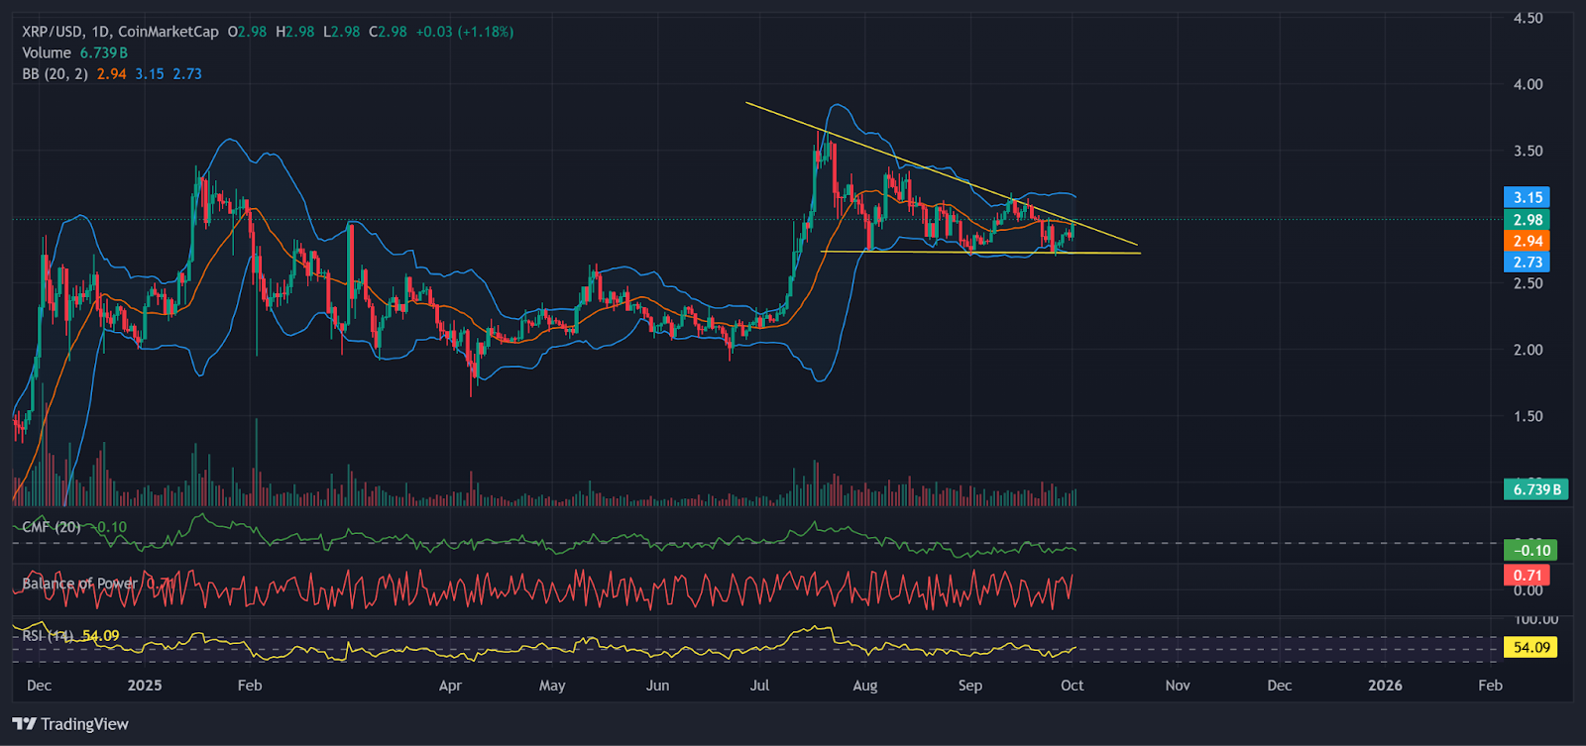1586x746 pixels.
Task: Click the Volume indicator legend label
Action: 47,53
